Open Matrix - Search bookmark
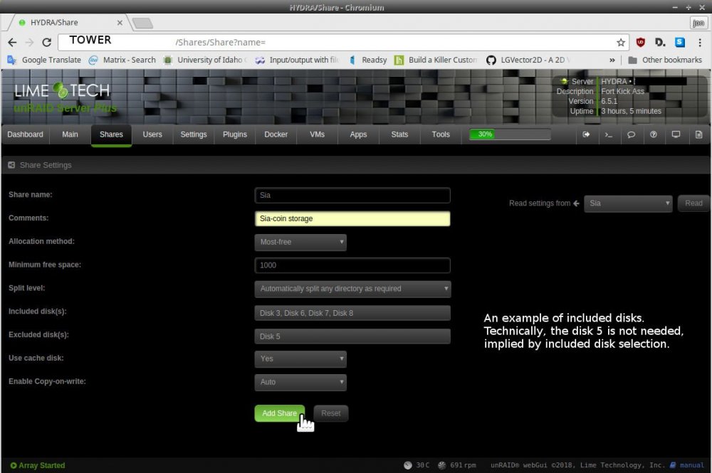712x473 pixels. coord(122,60)
